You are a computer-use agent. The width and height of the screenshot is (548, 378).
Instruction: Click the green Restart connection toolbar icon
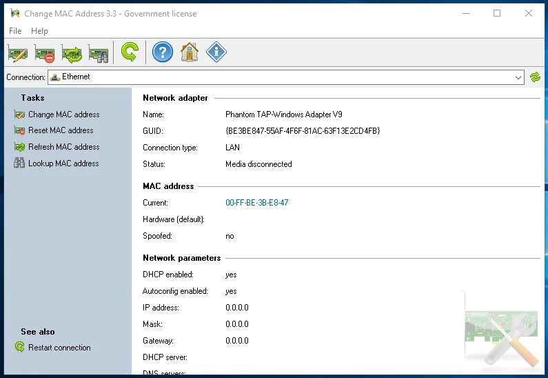coord(130,52)
